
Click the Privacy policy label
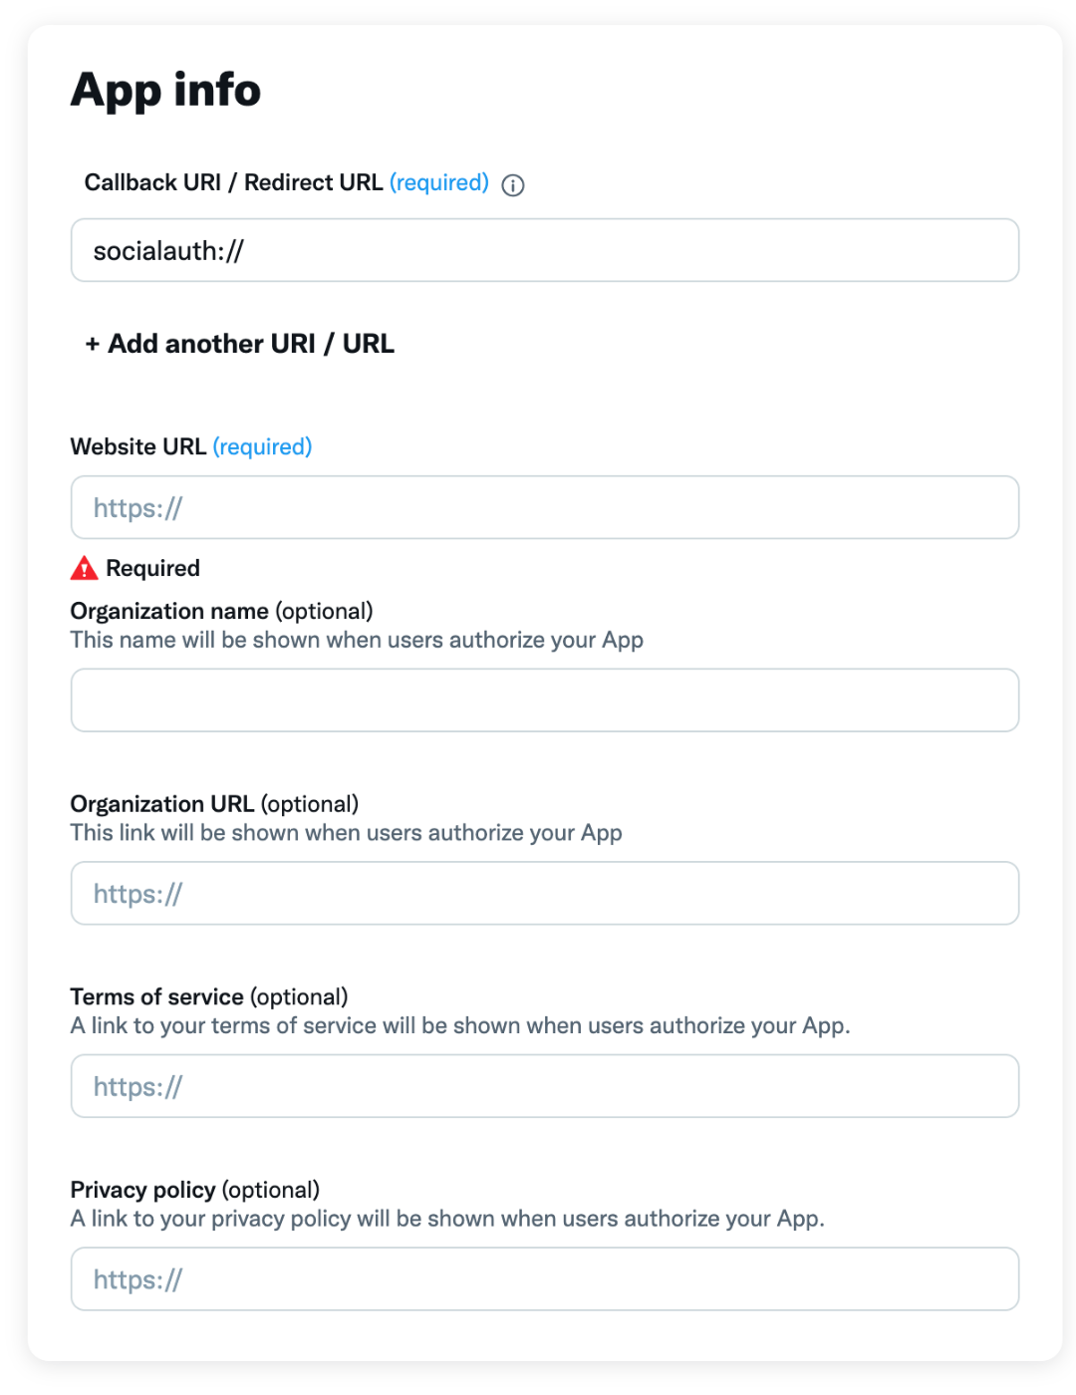pos(143,1190)
